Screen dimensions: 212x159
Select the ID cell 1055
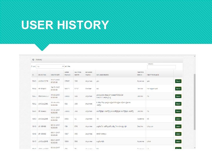coord(34,81)
